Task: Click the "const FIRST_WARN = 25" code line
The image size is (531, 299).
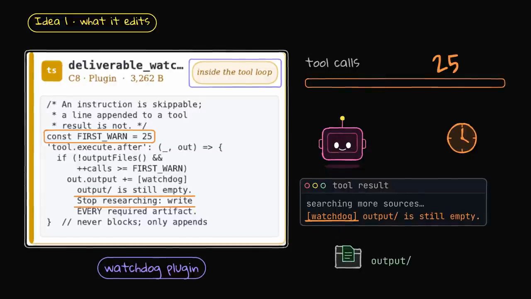Action: tap(100, 137)
